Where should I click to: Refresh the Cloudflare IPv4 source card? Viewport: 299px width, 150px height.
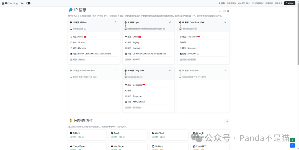pos(225,22)
